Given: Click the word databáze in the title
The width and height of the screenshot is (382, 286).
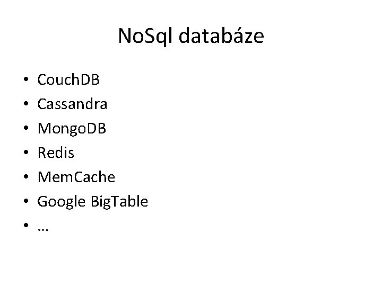Looking at the screenshot, I should click(x=221, y=36).
